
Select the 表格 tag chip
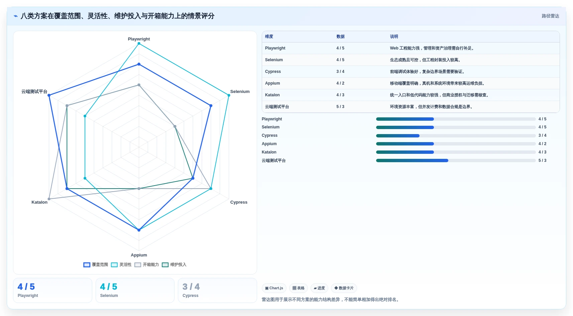coord(299,288)
